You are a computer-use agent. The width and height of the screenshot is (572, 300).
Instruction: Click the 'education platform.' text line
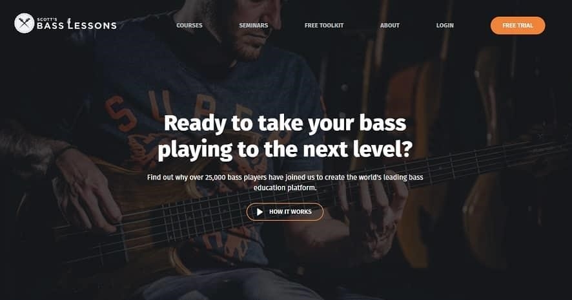(x=285, y=188)
